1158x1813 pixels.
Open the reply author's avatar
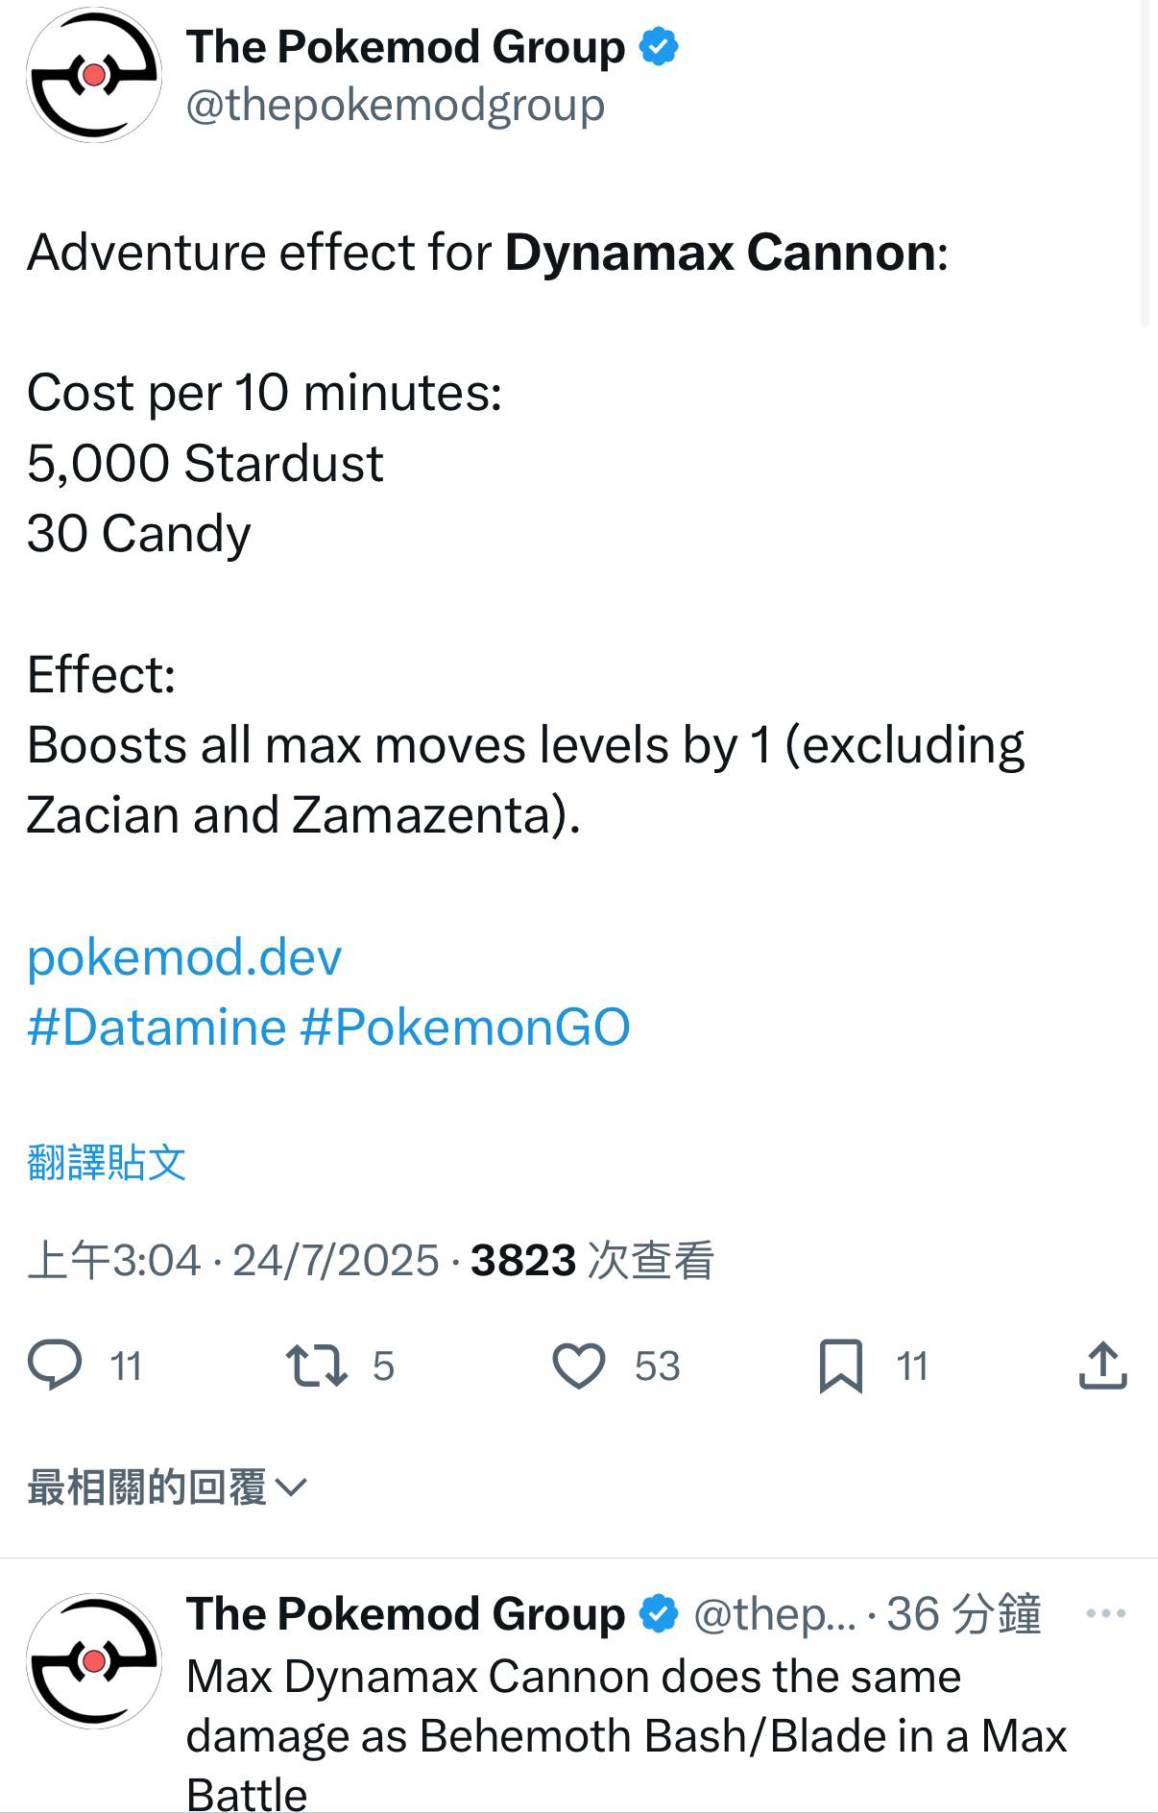click(93, 1661)
